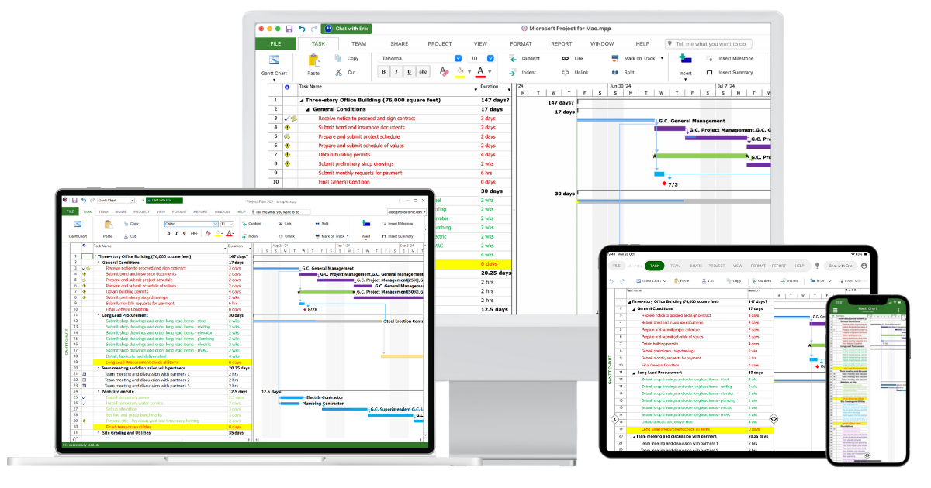Screen dimensions: 931x488
Task: Pick the red font color swatch
Action: click(x=480, y=72)
